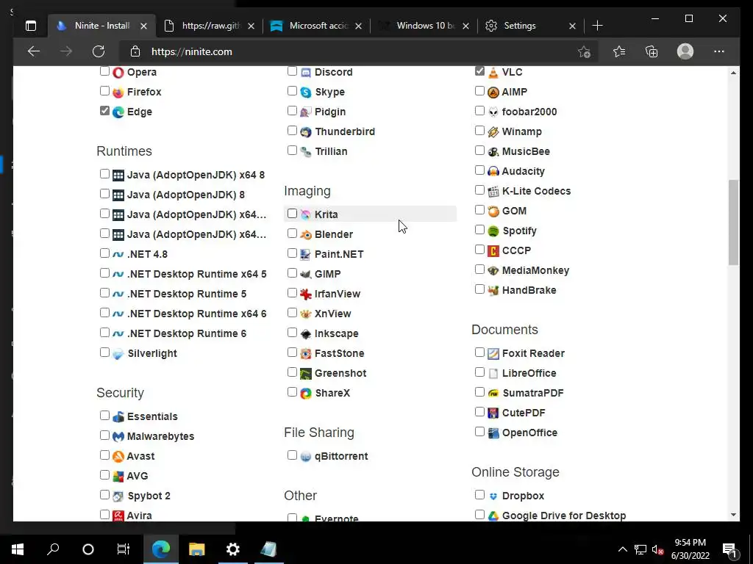Click the Thunderbird icon
This screenshot has height=564, width=753.
(306, 132)
